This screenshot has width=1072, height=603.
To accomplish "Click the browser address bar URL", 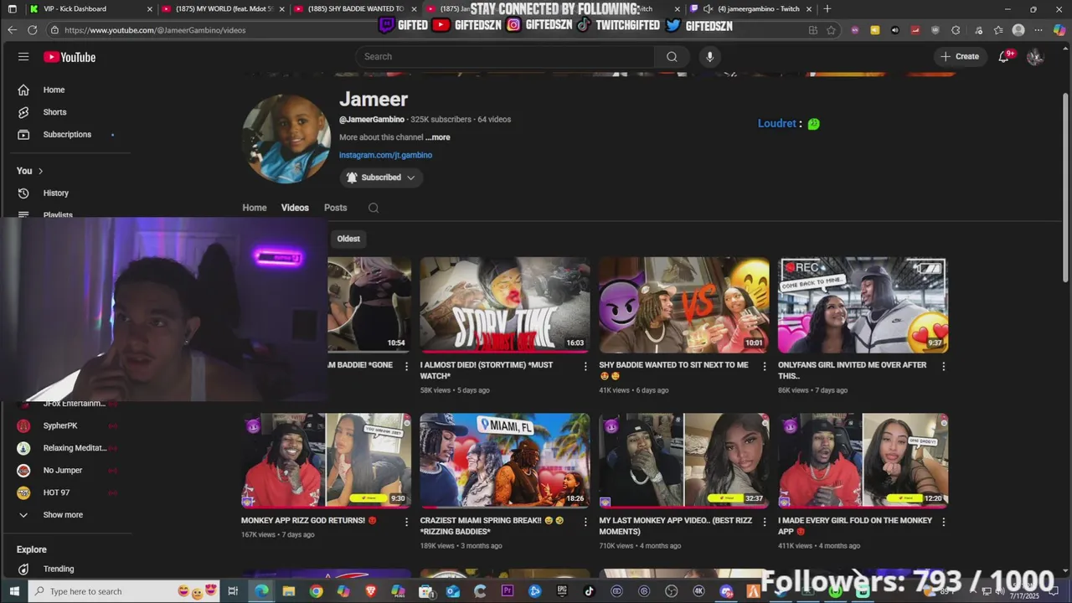I will pyautogui.click(x=155, y=30).
